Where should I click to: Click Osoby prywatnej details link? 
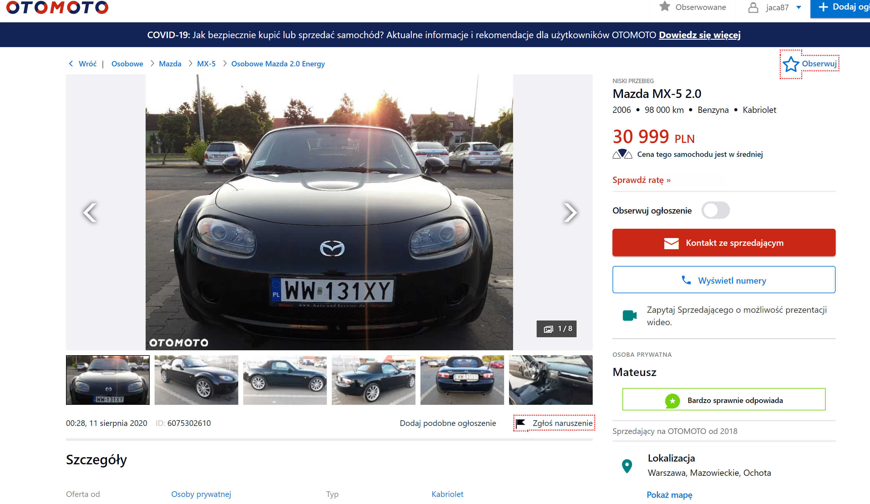201,494
